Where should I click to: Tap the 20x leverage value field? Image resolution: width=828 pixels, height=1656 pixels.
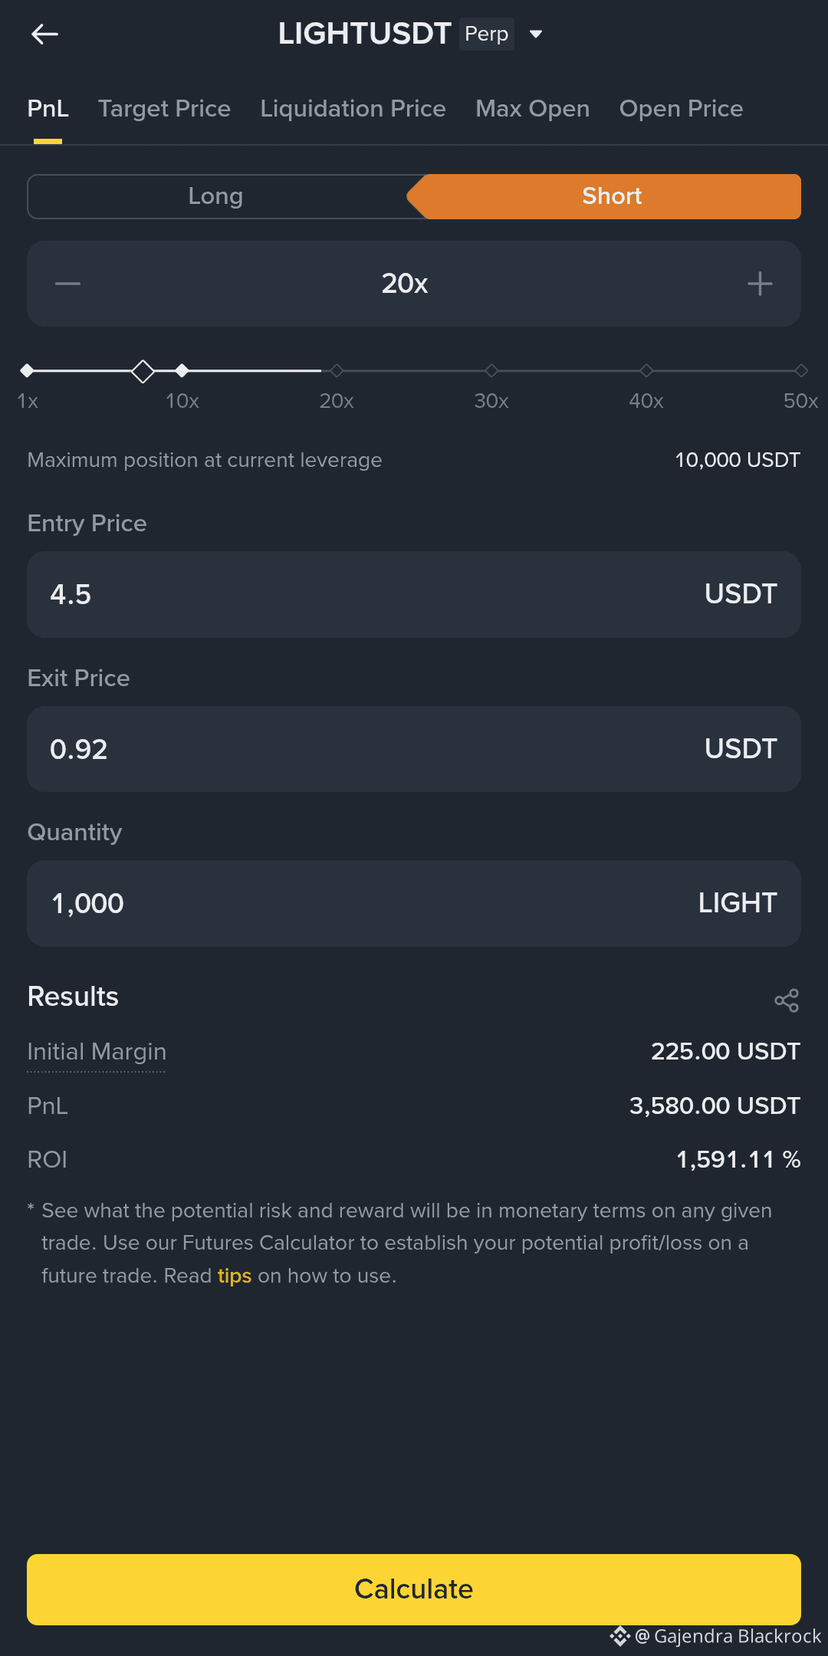click(405, 284)
